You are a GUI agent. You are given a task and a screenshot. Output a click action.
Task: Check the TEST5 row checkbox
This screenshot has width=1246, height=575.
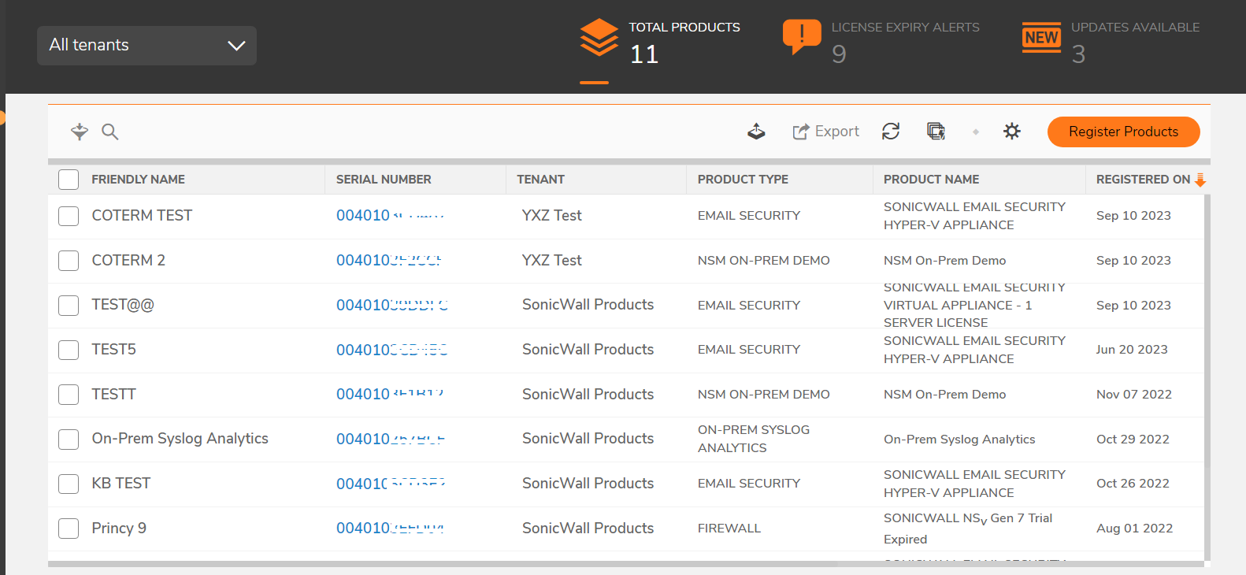[69, 350]
